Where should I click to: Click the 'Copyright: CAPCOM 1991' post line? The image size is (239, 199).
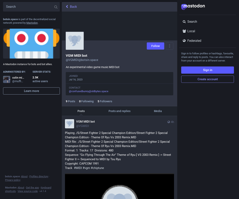82,164
